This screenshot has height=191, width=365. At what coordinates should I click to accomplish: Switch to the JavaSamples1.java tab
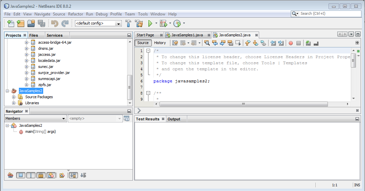[x=187, y=35]
